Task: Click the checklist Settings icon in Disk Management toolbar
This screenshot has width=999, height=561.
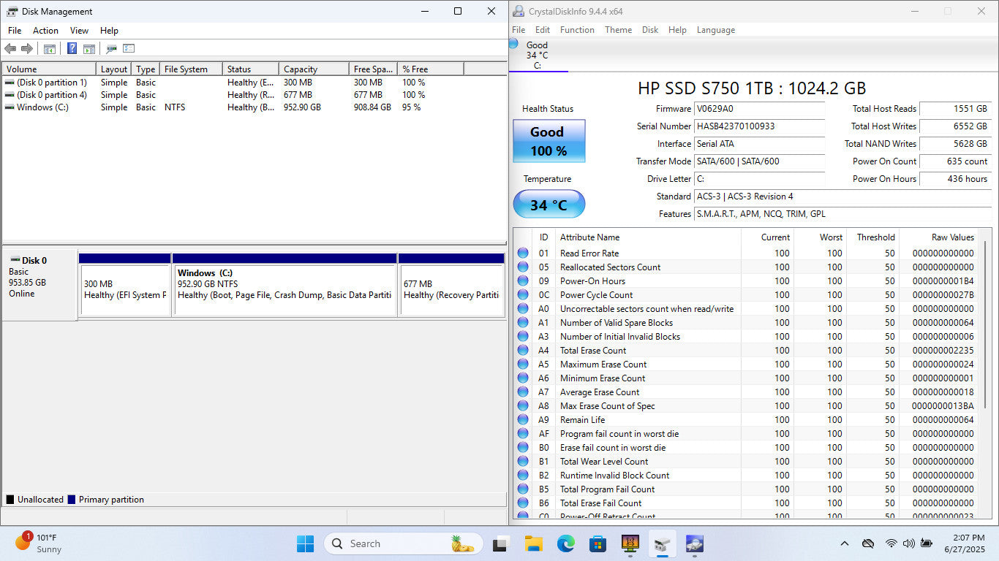Action: click(x=129, y=49)
